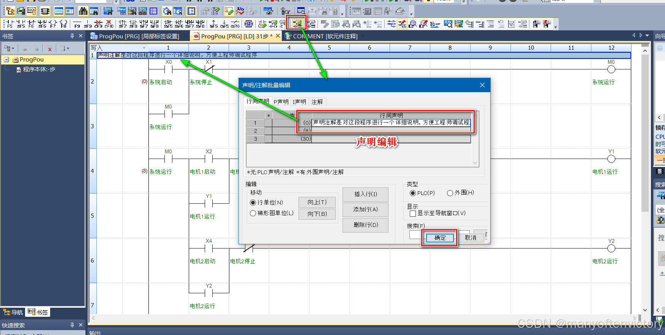Select the 梯形图单位(L) radio button
Screen dimensions: 665x335
click(x=253, y=213)
